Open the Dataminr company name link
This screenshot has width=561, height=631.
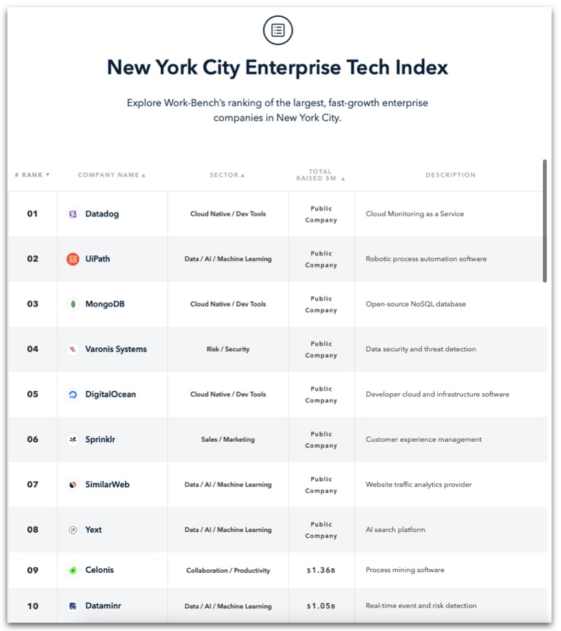click(103, 606)
